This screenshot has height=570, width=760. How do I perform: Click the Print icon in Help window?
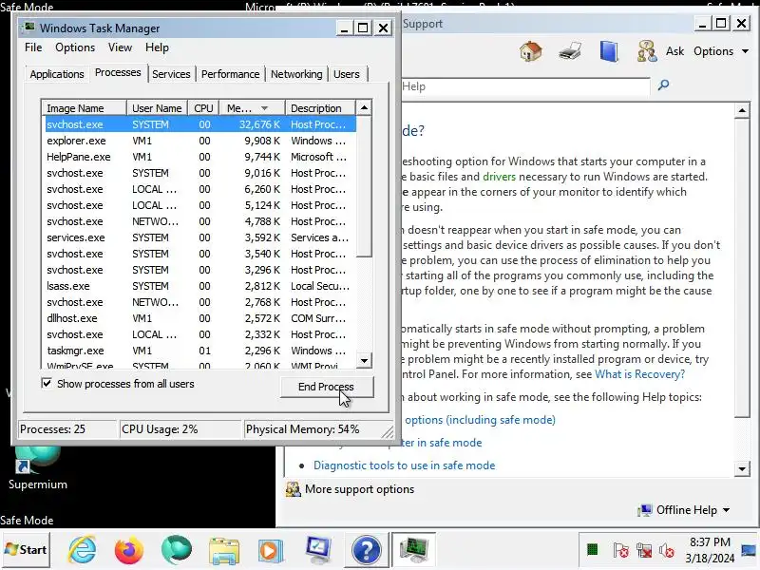[x=570, y=51]
